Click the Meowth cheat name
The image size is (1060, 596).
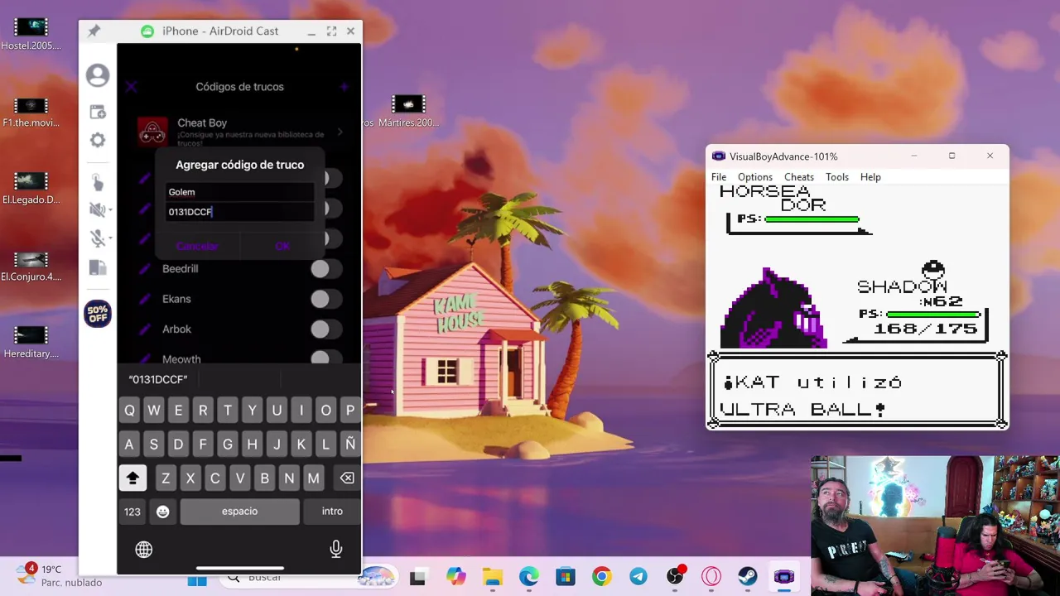(181, 359)
